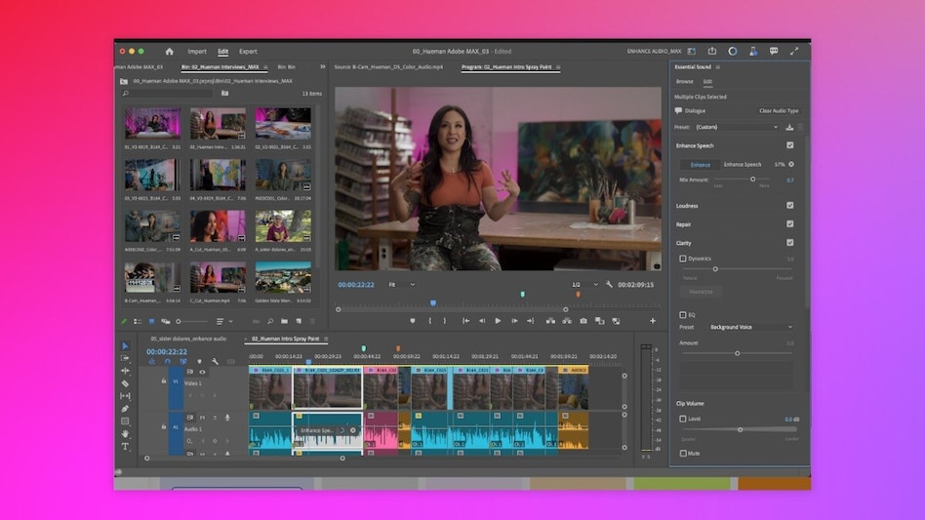Expand panel tabs overflow double chevron
The width and height of the screenshot is (925, 520).
[x=322, y=66]
